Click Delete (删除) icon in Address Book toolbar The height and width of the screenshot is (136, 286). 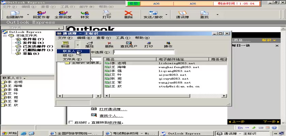109,45
